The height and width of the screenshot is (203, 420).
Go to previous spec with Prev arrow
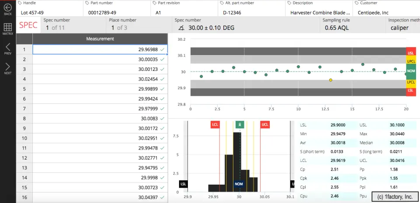[x=8, y=47]
